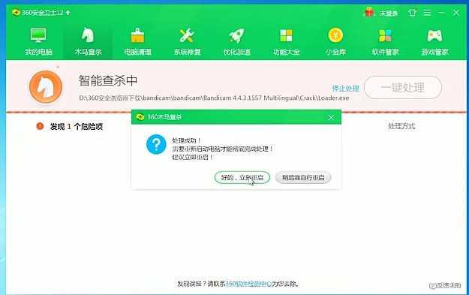Click the 未登录 login label
Screen dimensions: 469x295
tap(389, 14)
